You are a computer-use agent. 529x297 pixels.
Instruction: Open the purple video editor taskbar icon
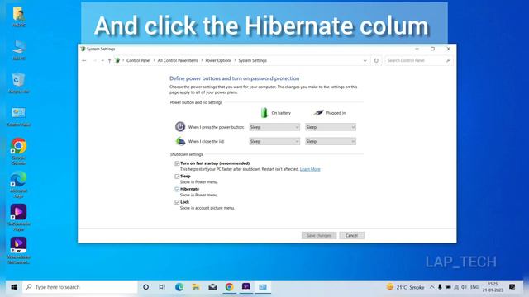point(246,287)
